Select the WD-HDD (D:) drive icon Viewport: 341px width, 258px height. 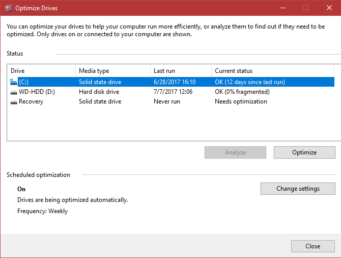coord(14,92)
